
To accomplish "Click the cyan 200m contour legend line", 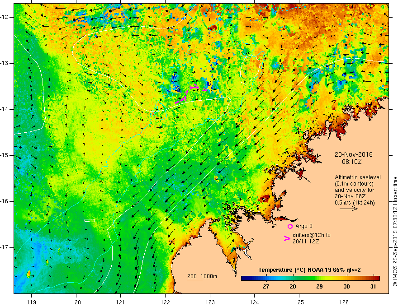I will (195, 281).
